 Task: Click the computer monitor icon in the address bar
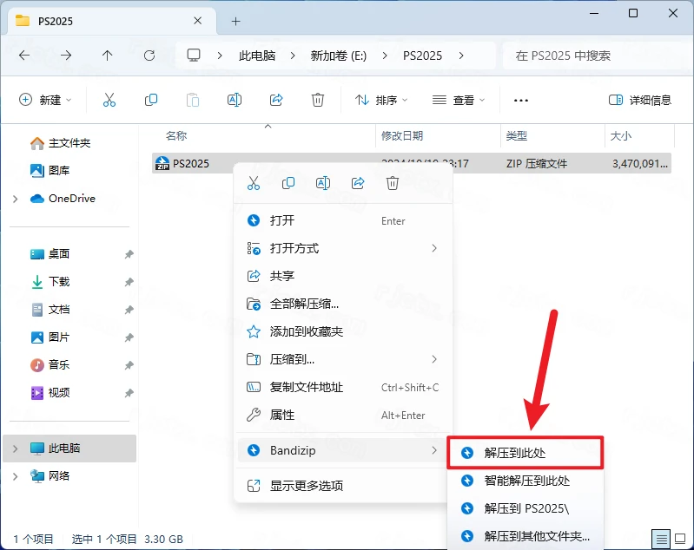click(x=194, y=56)
